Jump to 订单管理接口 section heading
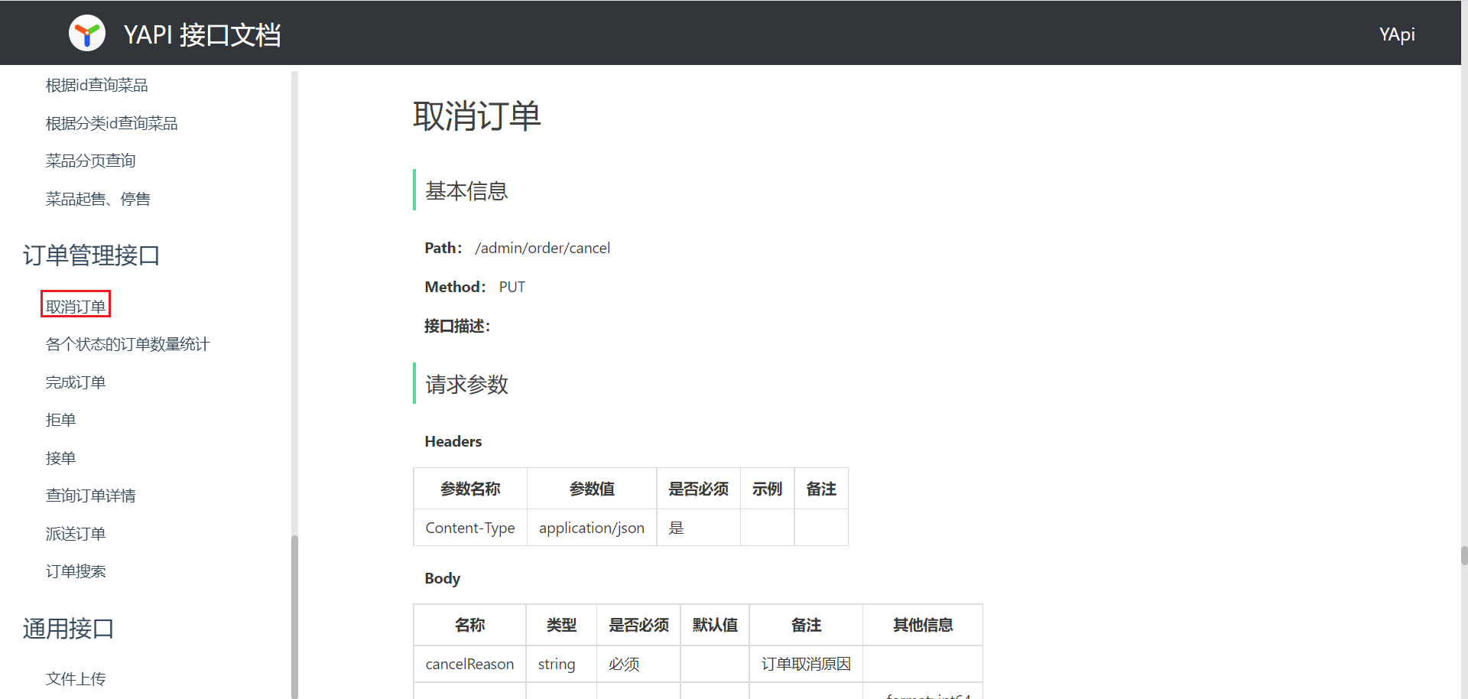This screenshot has width=1468, height=699. click(91, 255)
